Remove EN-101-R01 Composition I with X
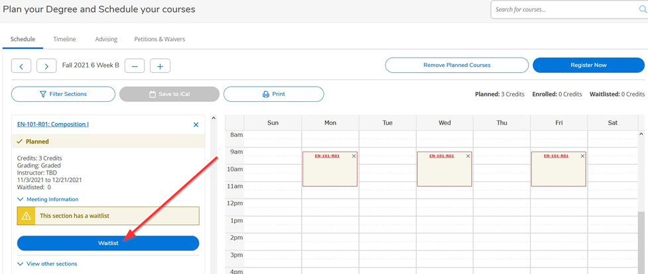 [196, 124]
